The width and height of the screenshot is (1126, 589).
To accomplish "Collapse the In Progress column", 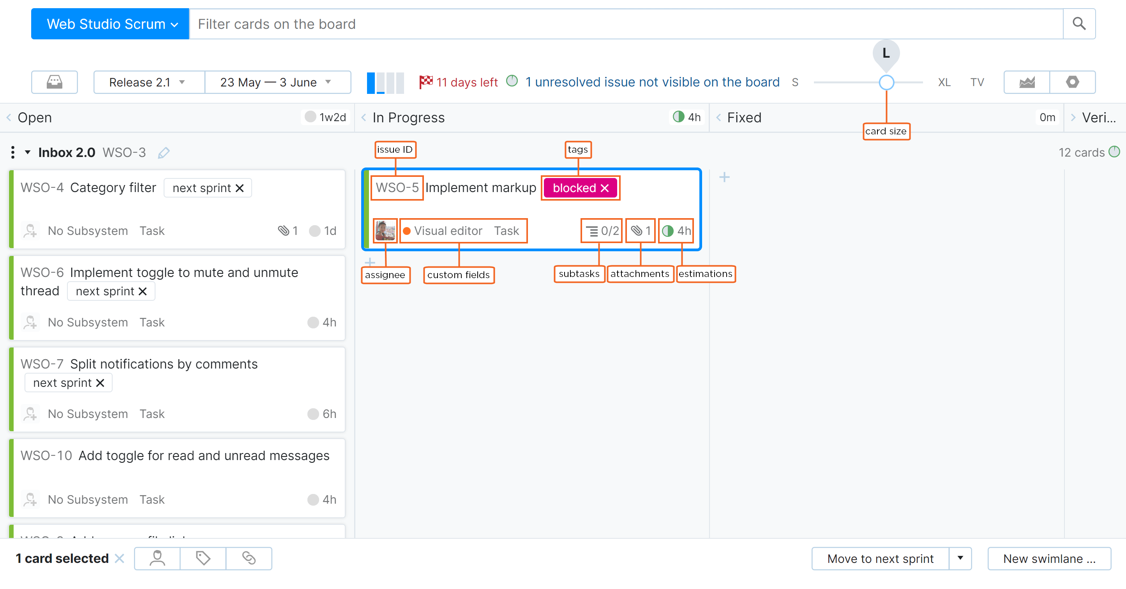I will 364,117.
